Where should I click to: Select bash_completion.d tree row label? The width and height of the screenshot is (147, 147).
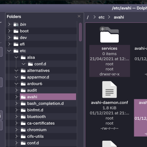tap(45, 104)
